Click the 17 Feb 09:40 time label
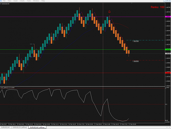 [98, 124]
